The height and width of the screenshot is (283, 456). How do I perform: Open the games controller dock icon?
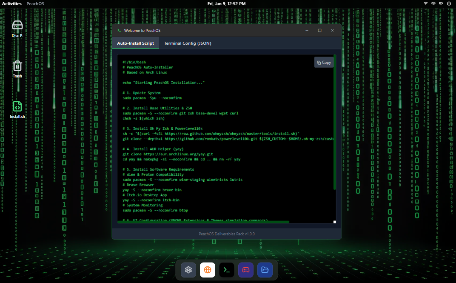click(x=246, y=270)
